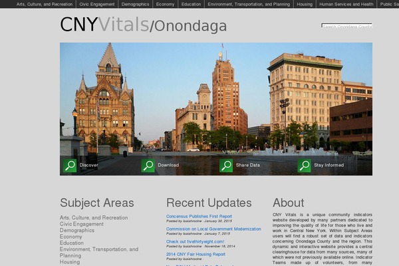Open Human Services and Health top menu
Image resolution: width=399 pixels, height=266 pixels.
(346, 4)
